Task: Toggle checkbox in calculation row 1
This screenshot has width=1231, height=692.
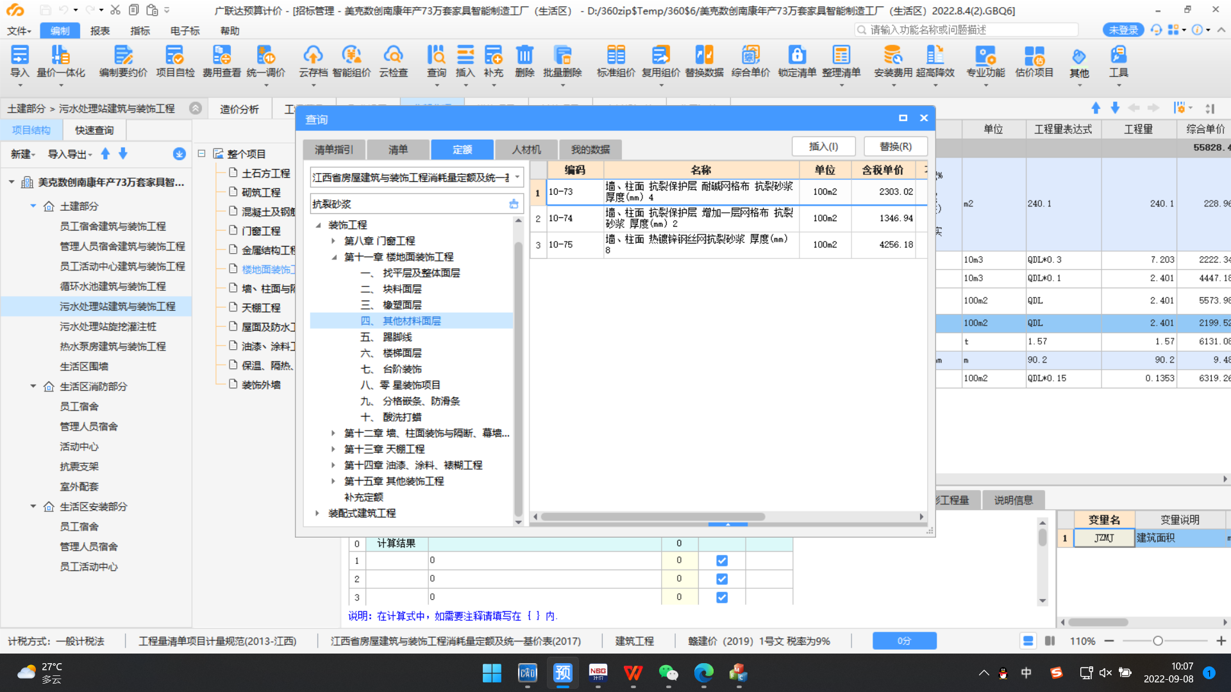Action: 722,561
